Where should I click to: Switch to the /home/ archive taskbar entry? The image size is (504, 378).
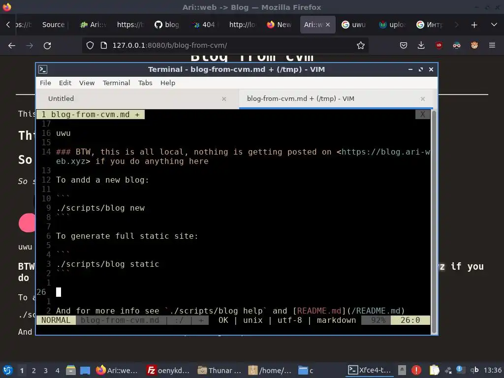[270, 370]
